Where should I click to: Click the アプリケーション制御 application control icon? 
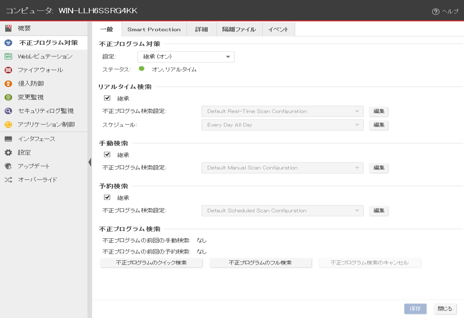tap(8, 125)
